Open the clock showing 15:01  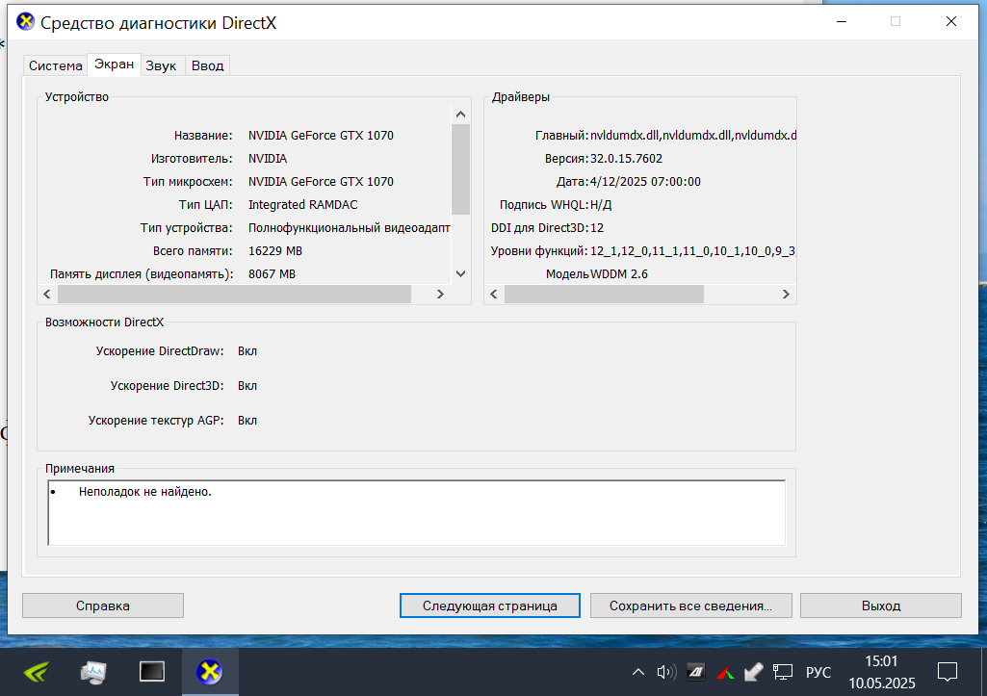881,672
